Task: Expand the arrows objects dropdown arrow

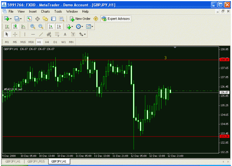Action: (x=85, y=35)
